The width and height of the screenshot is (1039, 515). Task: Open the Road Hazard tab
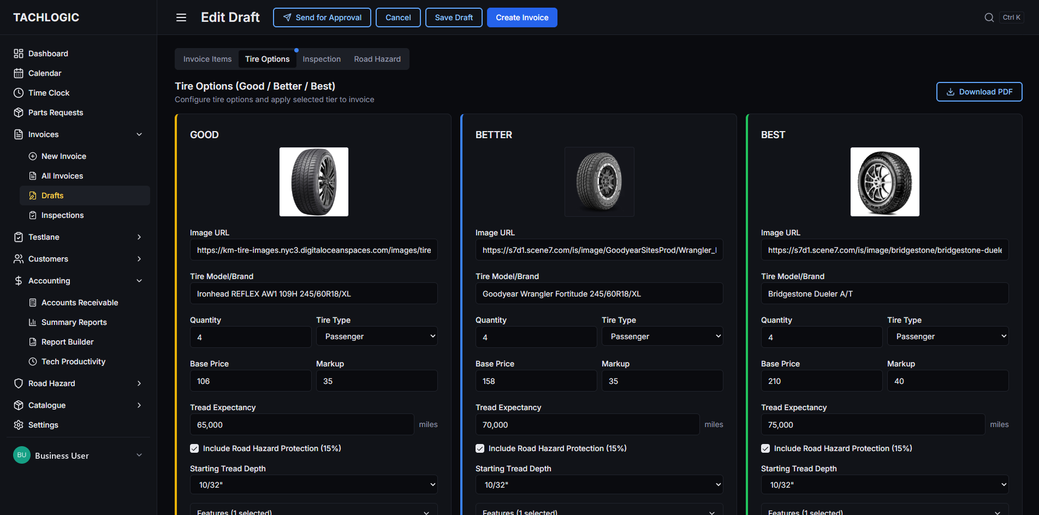(x=377, y=59)
